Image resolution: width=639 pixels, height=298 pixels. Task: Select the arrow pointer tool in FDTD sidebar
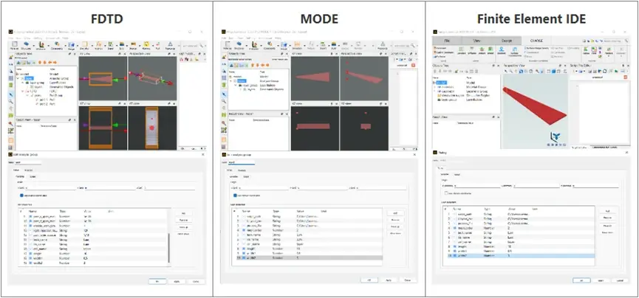(x=11, y=95)
